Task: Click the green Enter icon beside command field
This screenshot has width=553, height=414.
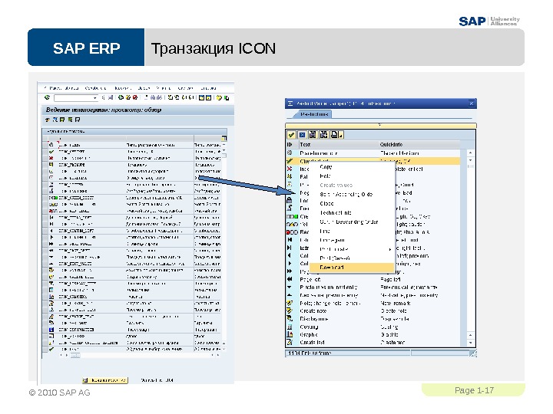Action: [48, 97]
